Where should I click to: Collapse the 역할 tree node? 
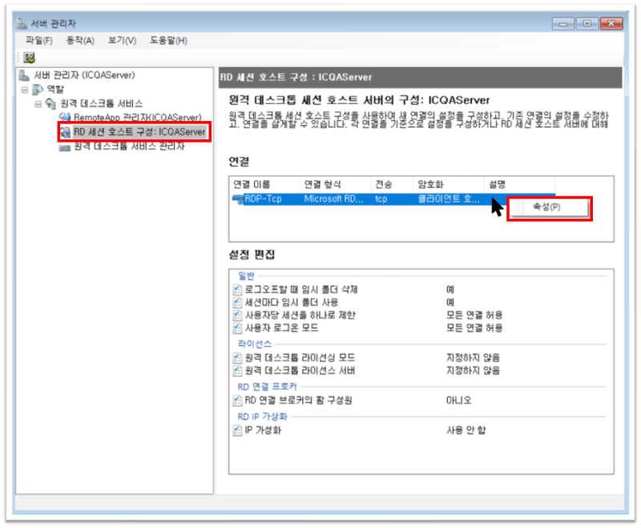tap(24, 88)
